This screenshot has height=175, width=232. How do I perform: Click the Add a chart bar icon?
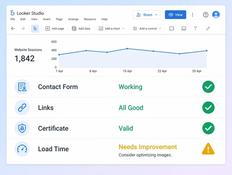click(101, 28)
